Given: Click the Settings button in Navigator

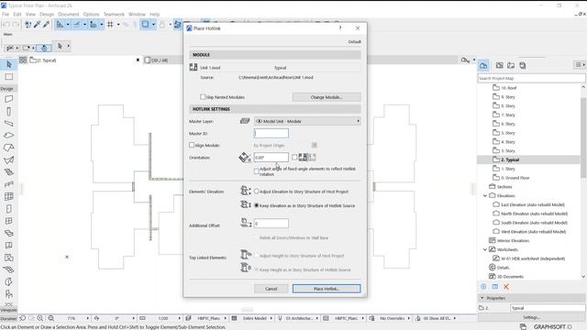Looking at the screenshot, I should click(531, 317).
